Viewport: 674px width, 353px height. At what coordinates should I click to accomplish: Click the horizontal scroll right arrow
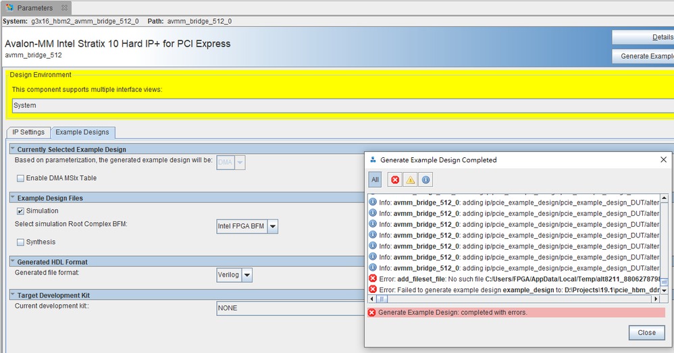[x=656, y=299]
